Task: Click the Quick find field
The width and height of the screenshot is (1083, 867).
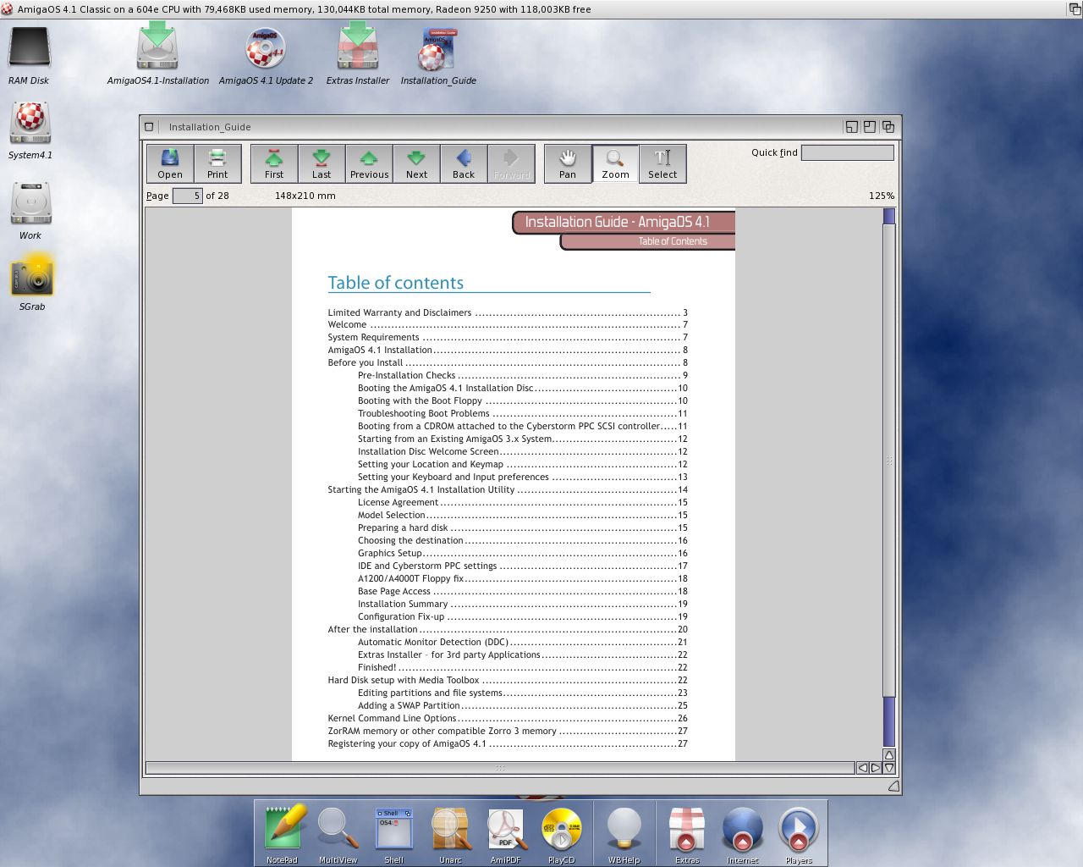Action: coord(847,152)
